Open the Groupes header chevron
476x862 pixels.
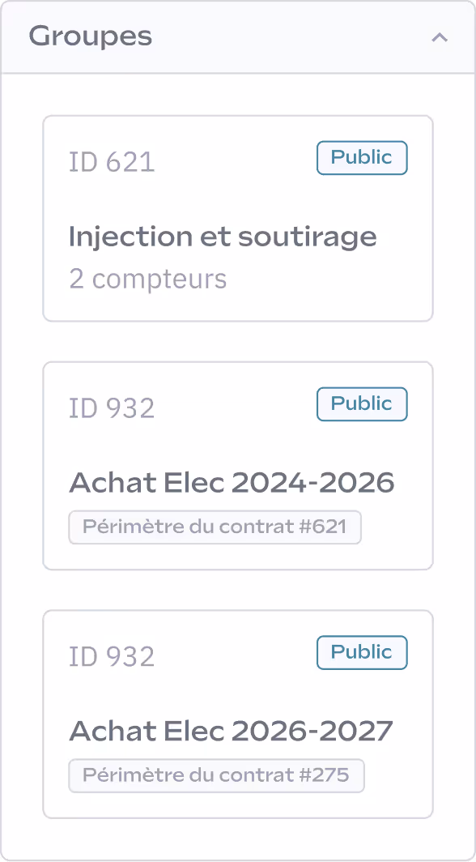click(x=440, y=37)
